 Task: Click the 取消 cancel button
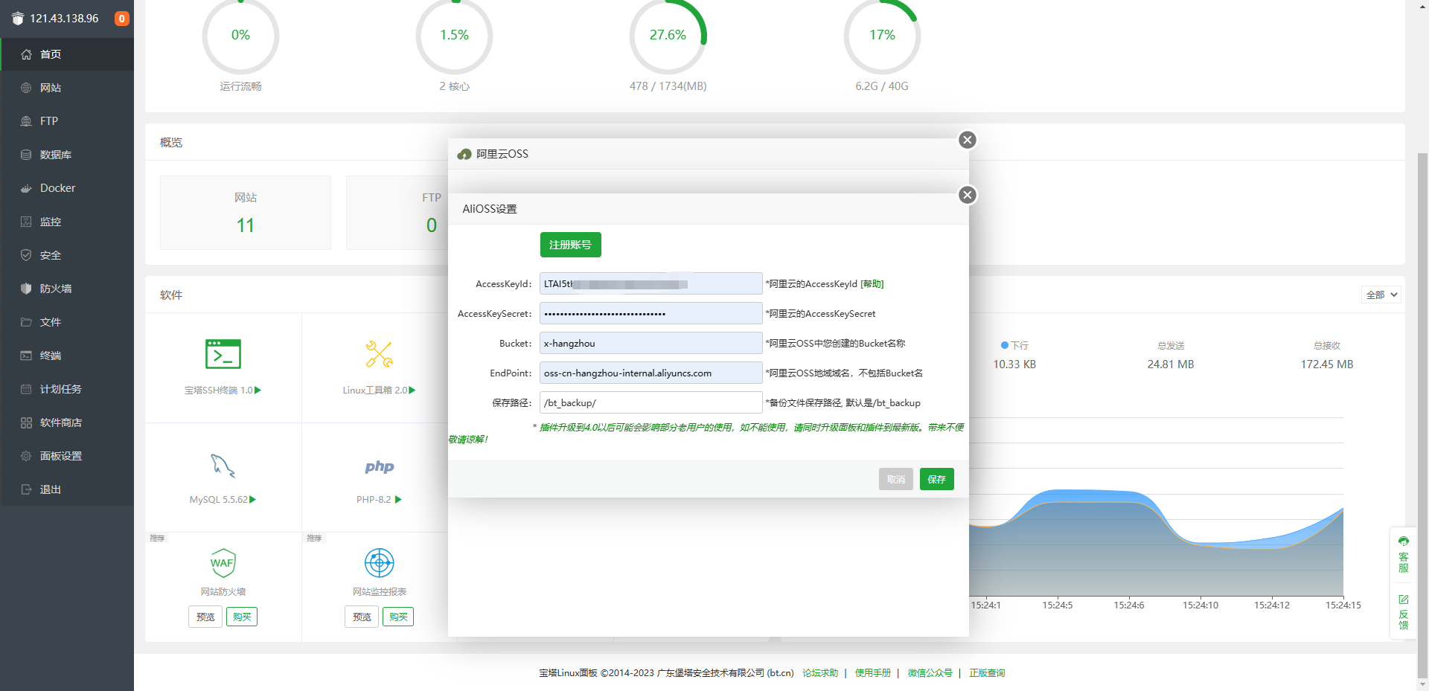[895, 479]
